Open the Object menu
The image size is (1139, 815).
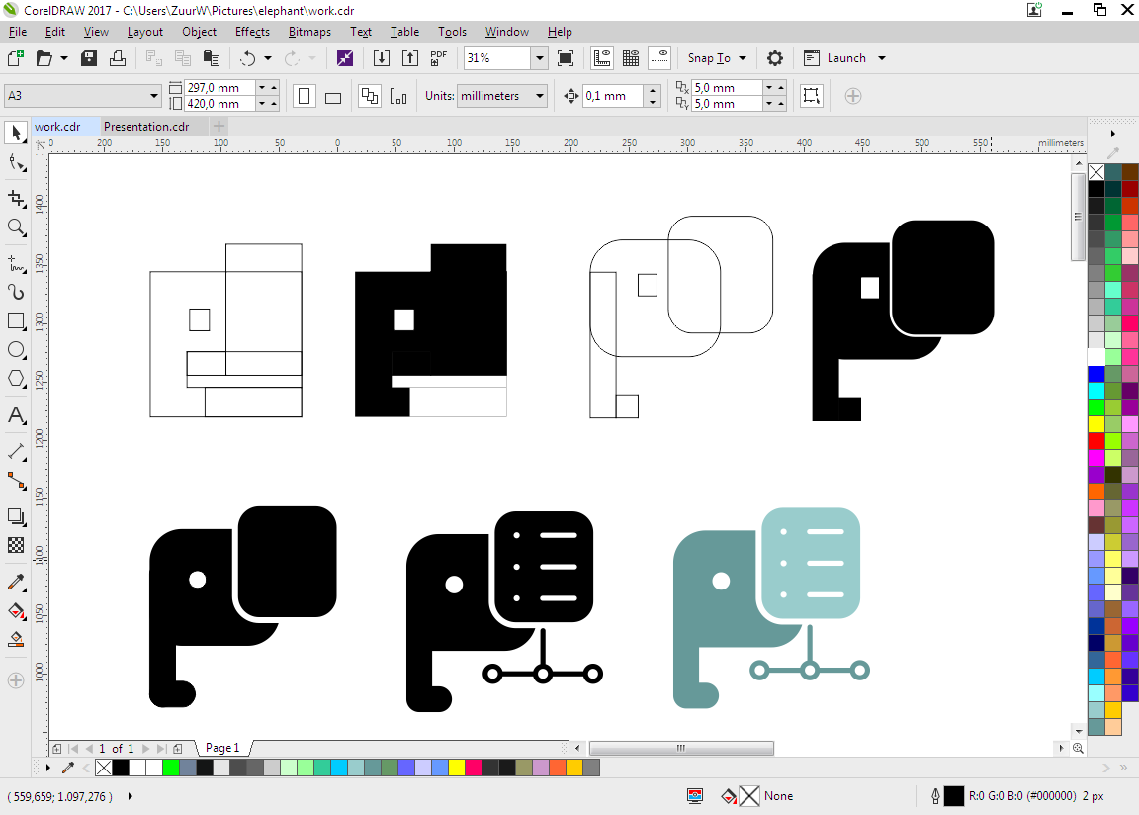(199, 32)
